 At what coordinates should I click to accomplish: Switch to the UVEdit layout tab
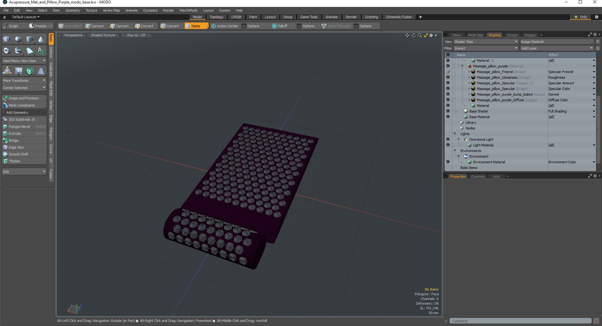tap(236, 17)
